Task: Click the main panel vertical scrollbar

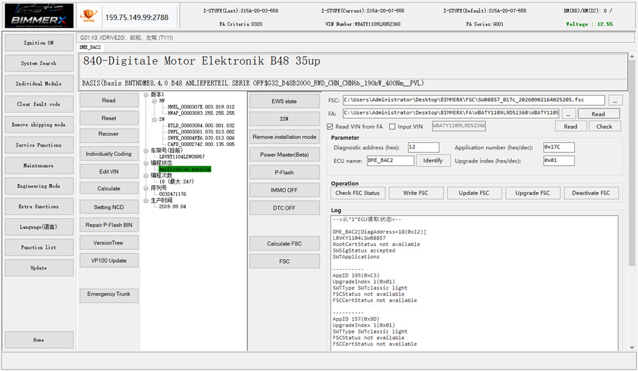Action: click(632, 201)
